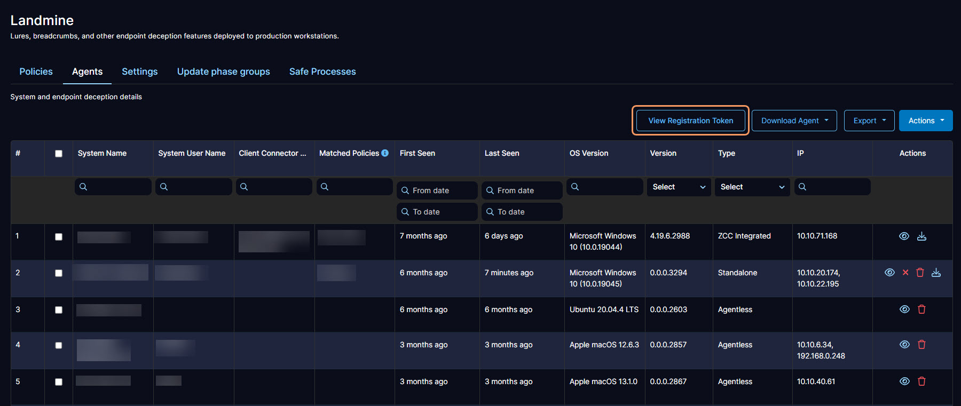Select checkbox for row 2
Viewport: 961px width, 406px height.
pyautogui.click(x=59, y=273)
